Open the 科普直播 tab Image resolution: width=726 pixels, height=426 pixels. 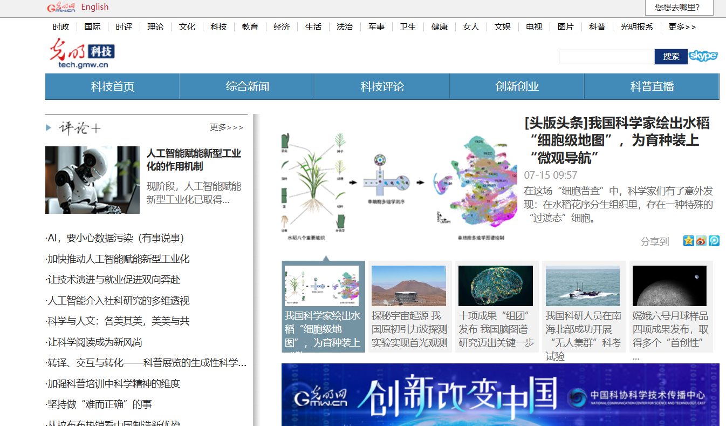652,86
